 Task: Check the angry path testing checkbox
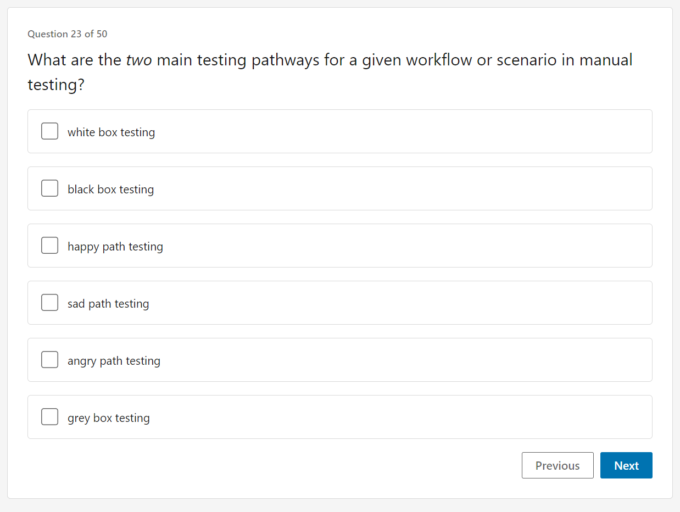click(x=49, y=359)
